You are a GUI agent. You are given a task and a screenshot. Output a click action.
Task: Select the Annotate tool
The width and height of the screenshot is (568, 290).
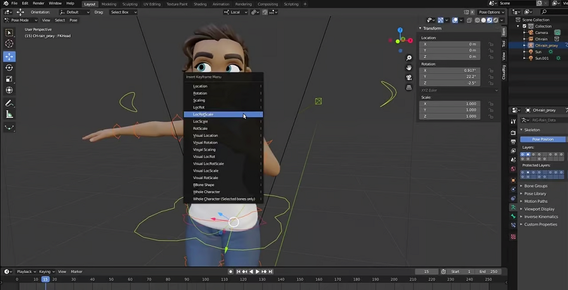9,103
